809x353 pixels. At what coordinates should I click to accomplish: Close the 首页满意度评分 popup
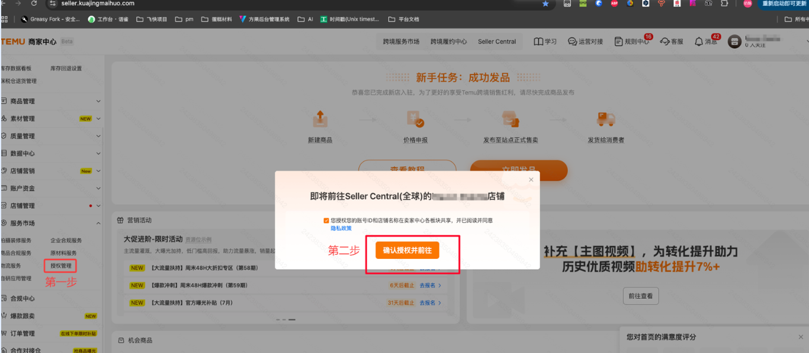coord(801,337)
